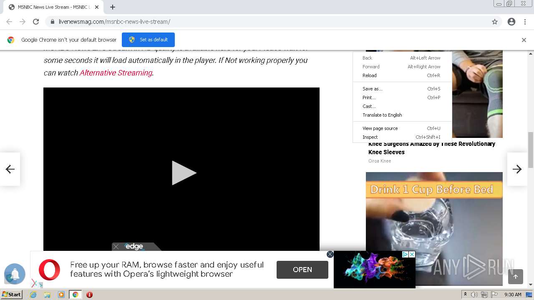Click the browser back arrow button
The height and width of the screenshot is (300, 534).
click(x=9, y=22)
